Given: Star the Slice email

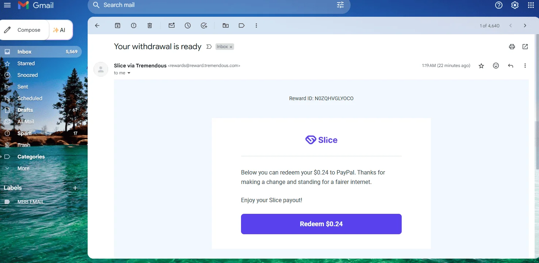Looking at the screenshot, I should coord(481,66).
